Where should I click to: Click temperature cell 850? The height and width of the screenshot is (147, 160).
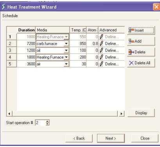tap(78, 44)
